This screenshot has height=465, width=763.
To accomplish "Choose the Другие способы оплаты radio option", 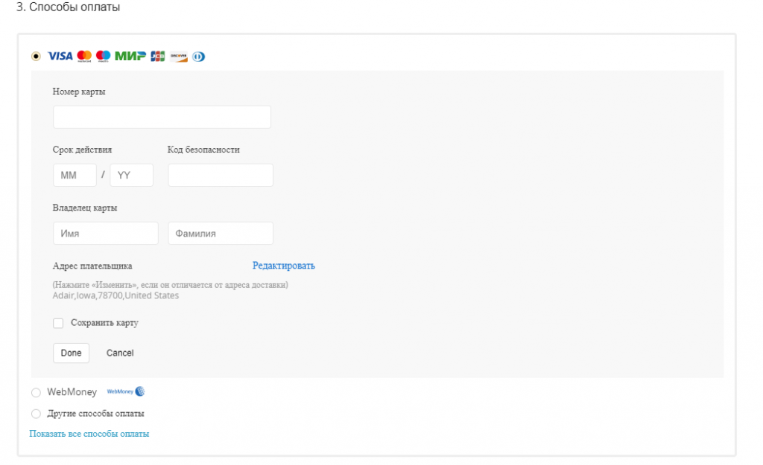I will tap(36, 414).
